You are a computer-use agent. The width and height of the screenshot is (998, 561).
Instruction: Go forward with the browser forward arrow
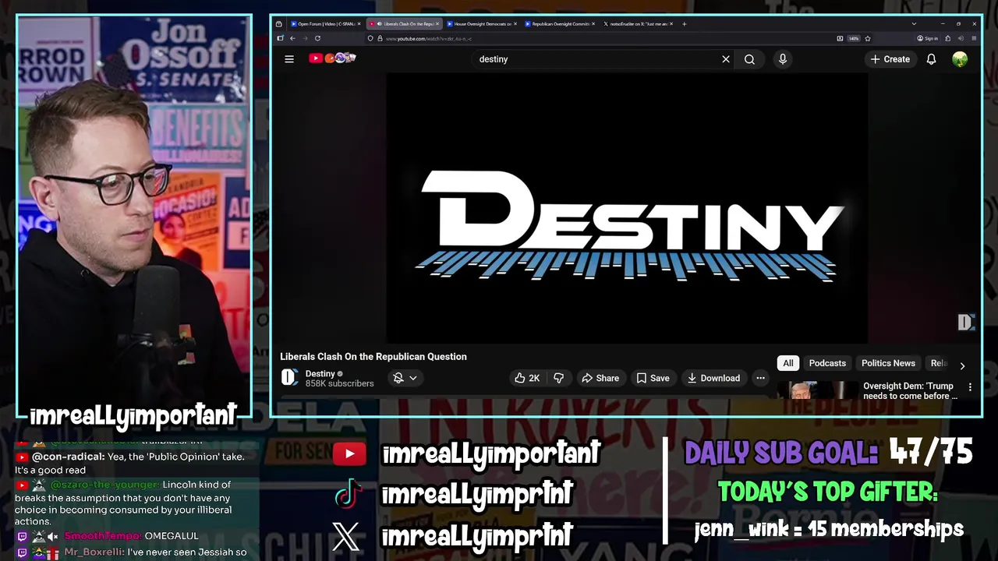point(305,38)
